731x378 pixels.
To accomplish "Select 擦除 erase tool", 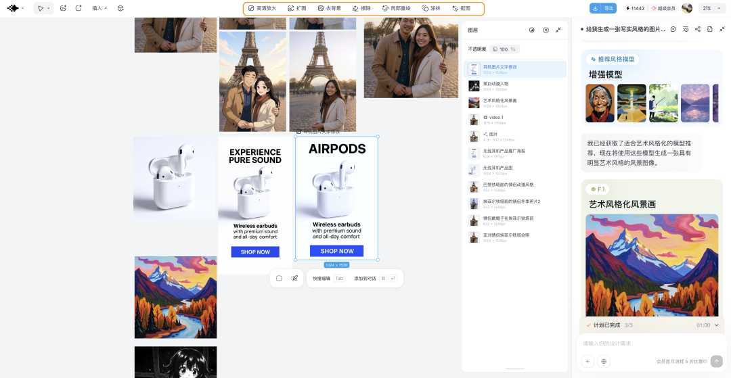I will pyautogui.click(x=361, y=8).
